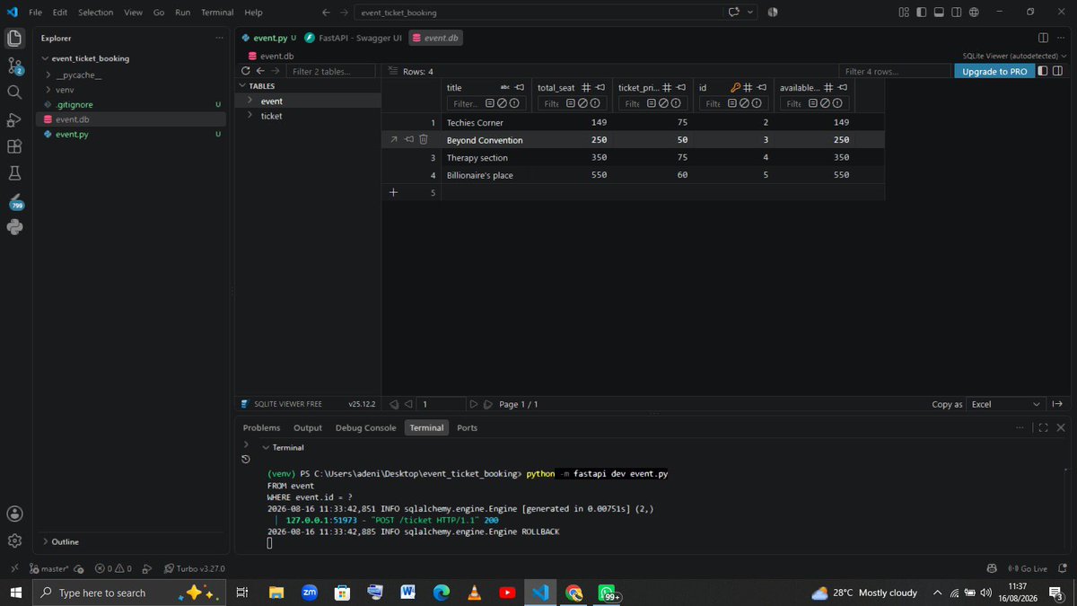Switch to the event.py editor tab
Screen dimensions: 1077x606
coord(269,38)
